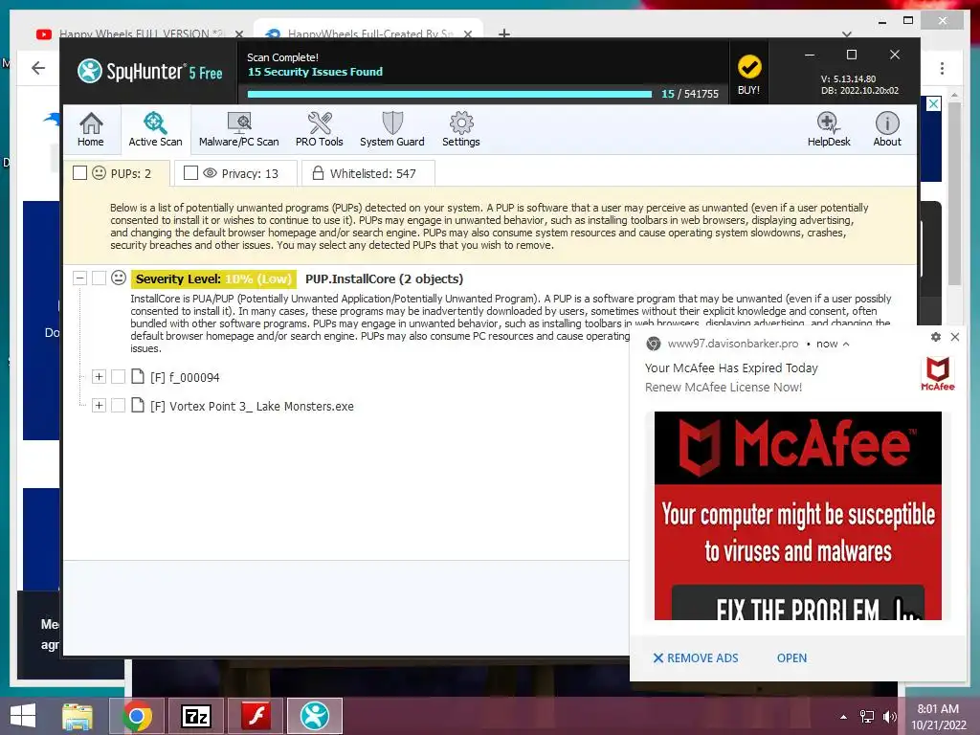This screenshot has width=980, height=735.
Task: Click the Chrome page vertical scrollbar
Action: pyautogui.click(x=954, y=193)
